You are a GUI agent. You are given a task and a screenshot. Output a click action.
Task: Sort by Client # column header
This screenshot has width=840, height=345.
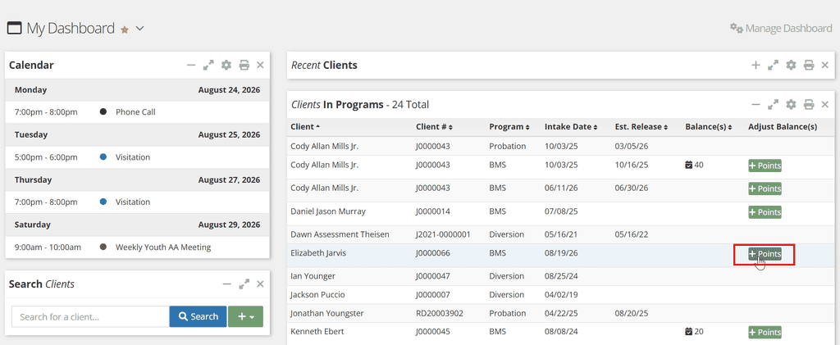pyautogui.click(x=434, y=127)
